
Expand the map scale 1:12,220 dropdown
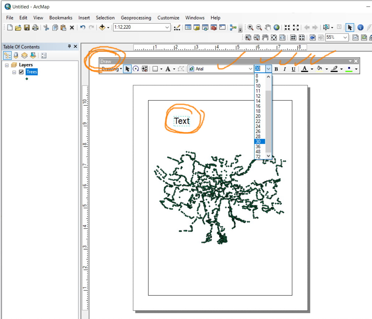coord(167,27)
